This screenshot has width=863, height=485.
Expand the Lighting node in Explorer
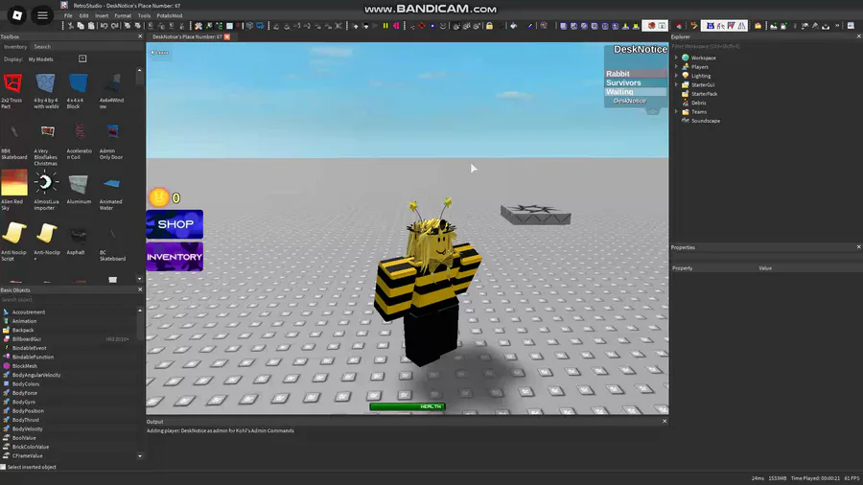(x=676, y=76)
